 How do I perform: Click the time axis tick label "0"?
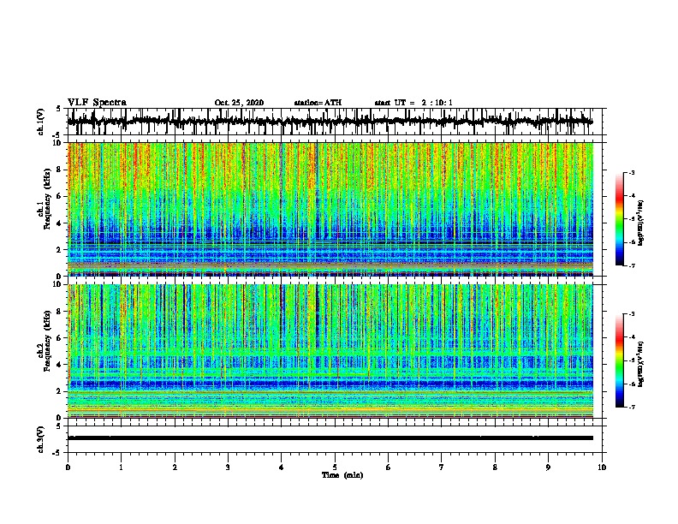pos(68,467)
